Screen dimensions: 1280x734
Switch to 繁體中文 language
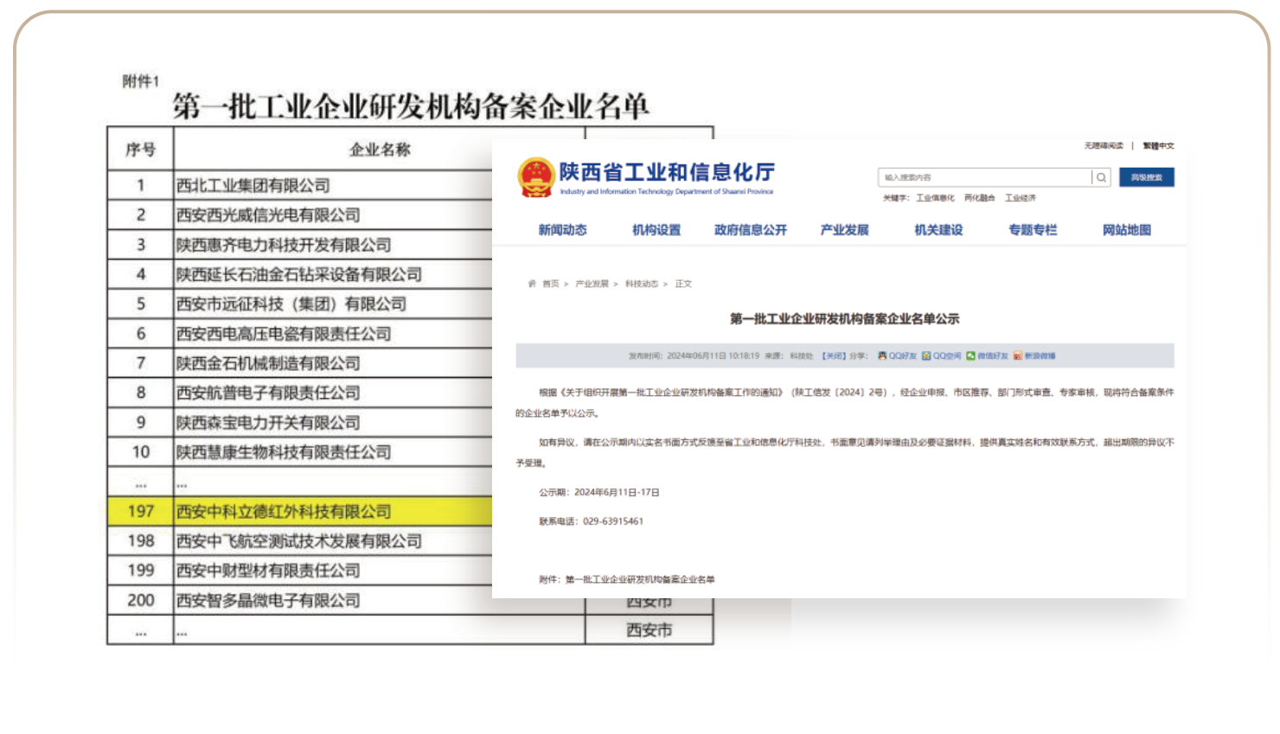(1158, 145)
